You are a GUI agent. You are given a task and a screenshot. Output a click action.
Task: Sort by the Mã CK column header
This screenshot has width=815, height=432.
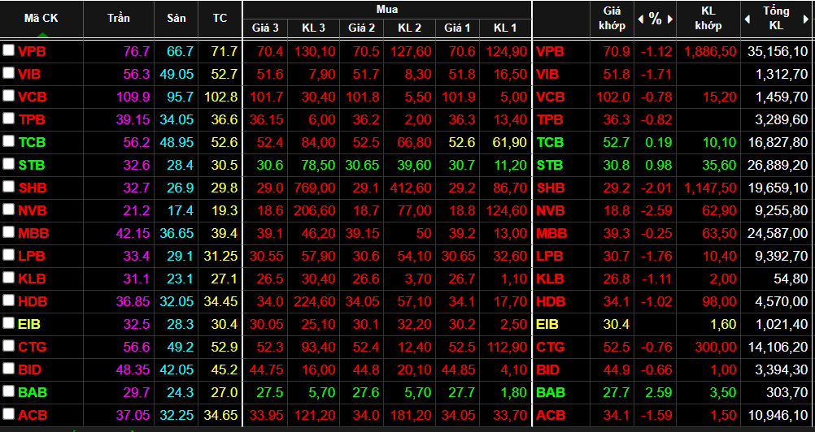click(x=41, y=18)
